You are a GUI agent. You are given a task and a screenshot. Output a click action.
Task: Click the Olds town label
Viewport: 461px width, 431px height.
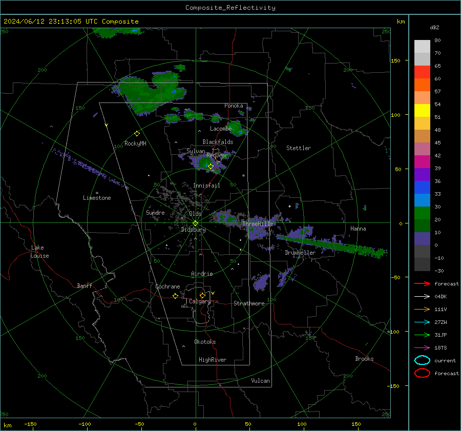click(x=195, y=214)
